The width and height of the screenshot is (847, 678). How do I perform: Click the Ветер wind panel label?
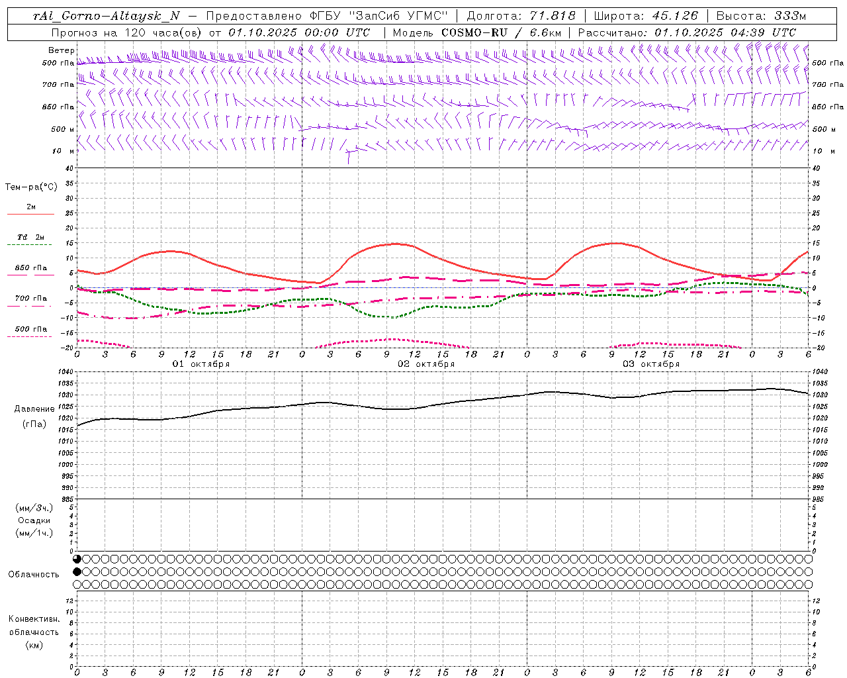61,50
